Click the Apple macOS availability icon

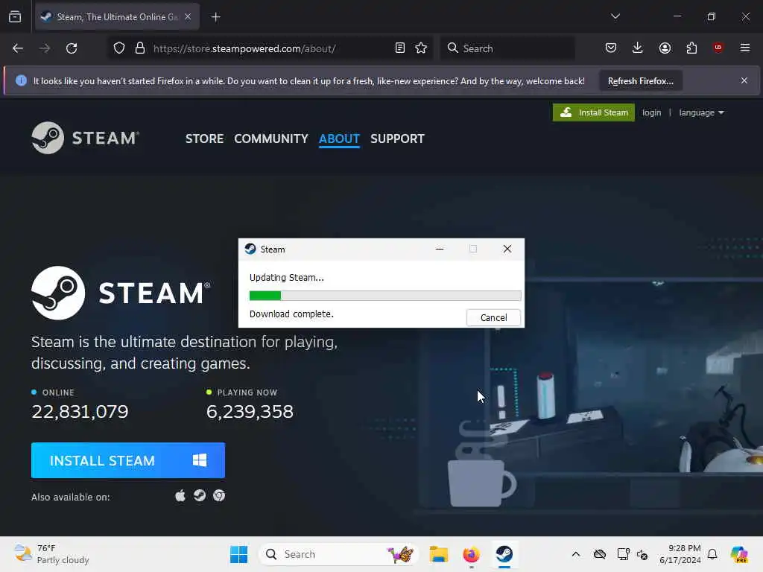click(180, 495)
